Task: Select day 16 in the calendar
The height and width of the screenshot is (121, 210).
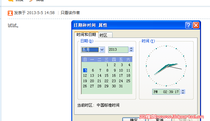Action: tap(114, 75)
